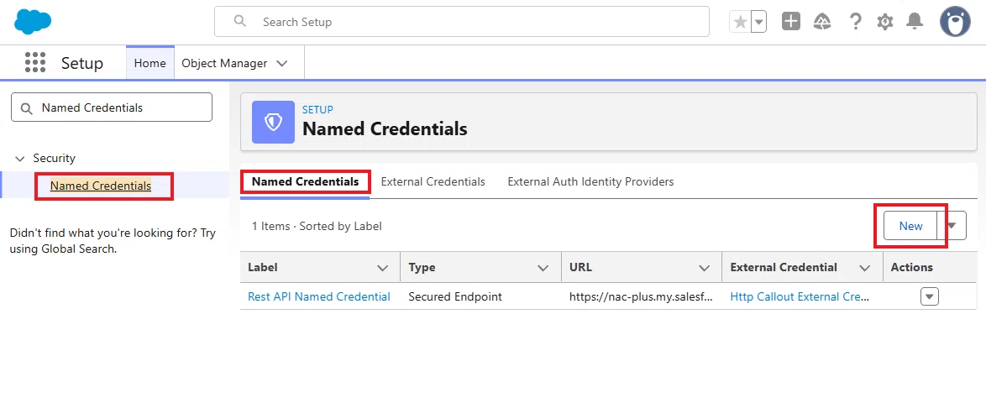986x419 pixels.
Task: Open the Object Manager tab chevron menu
Action: (x=282, y=64)
